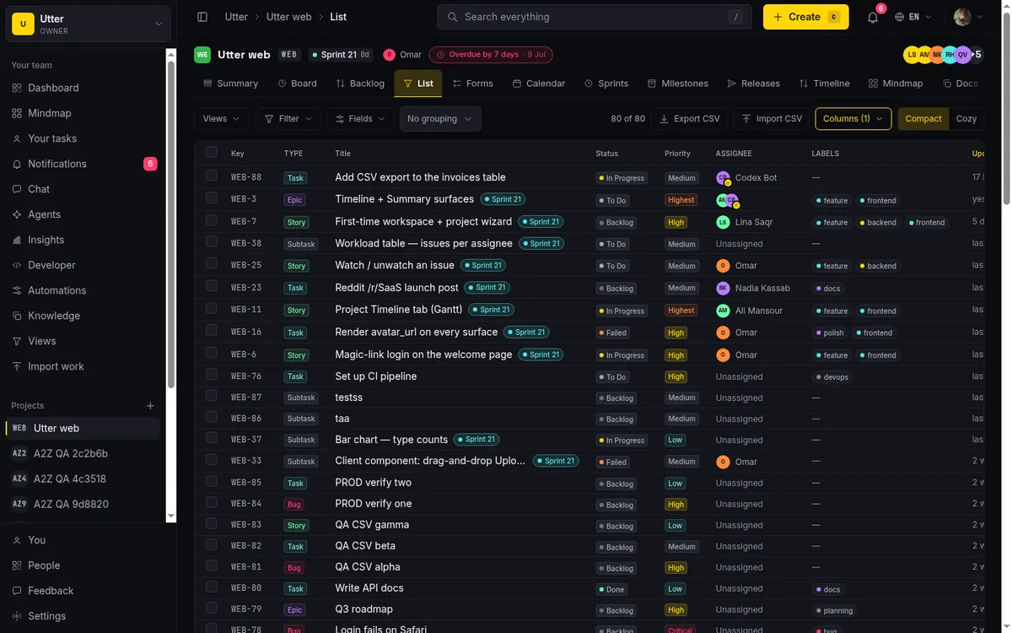Open the notifications bell
The height and width of the screenshot is (633, 1012).
[x=873, y=17]
